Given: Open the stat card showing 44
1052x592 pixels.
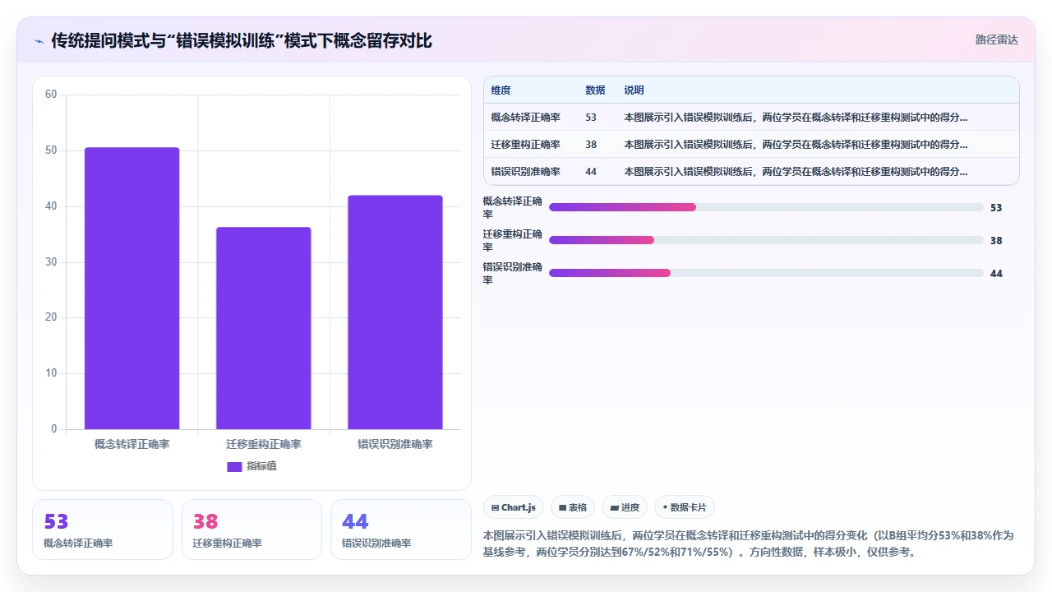Looking at the screenshot, I should [x=401, y=530].
